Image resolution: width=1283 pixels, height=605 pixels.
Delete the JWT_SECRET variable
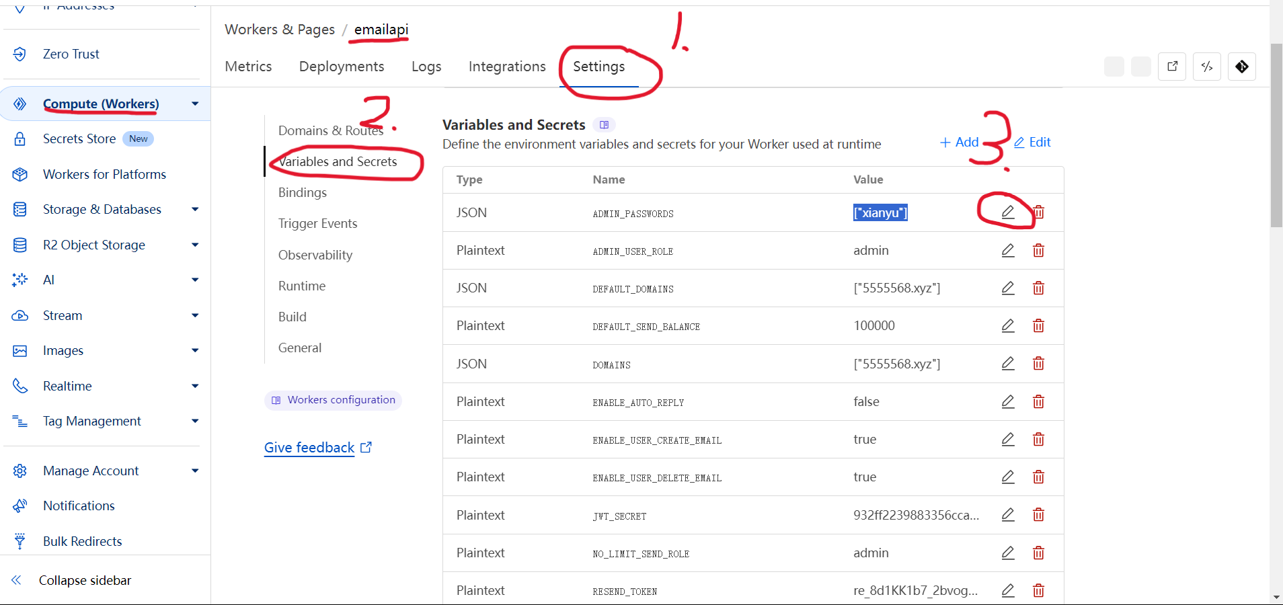click(x=1038, y=515)
